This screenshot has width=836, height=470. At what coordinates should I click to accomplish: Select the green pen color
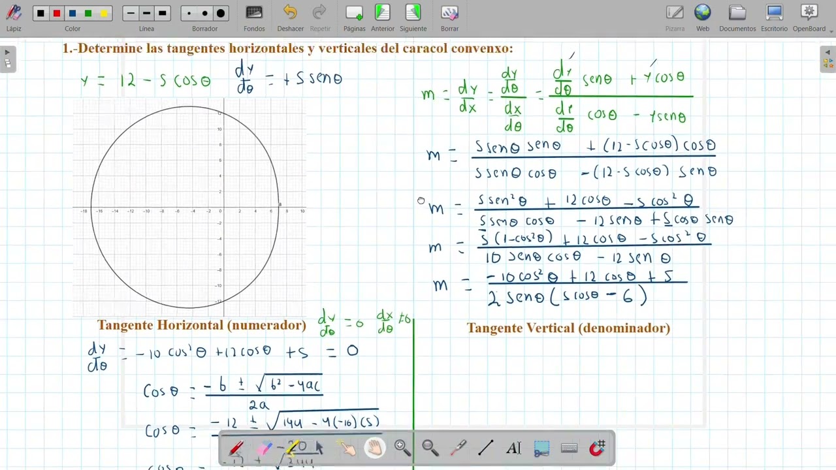click(x=88, y=13)
